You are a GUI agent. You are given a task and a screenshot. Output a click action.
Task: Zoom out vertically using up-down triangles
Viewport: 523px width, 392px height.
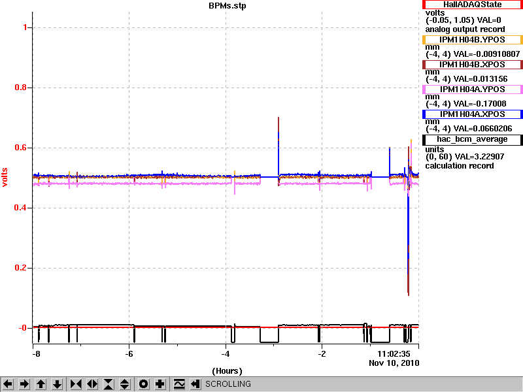(125, 384)
